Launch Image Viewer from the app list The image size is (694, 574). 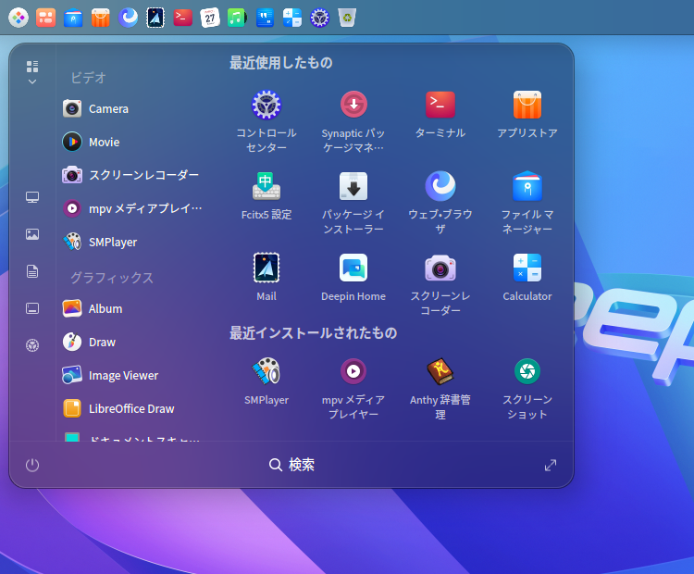click(x=123, y=375)
